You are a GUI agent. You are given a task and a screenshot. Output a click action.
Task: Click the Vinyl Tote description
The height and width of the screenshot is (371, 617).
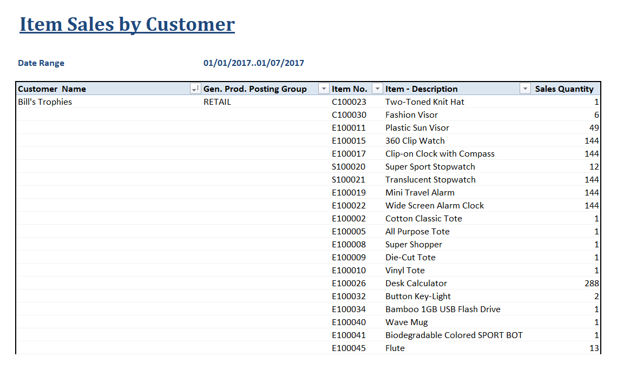(x=405, y=270)
